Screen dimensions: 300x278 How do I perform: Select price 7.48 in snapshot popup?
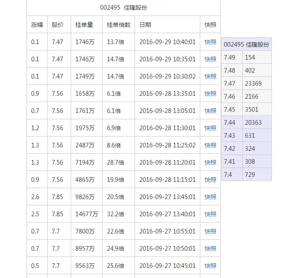pyautogui.click(x=232, y=70)
